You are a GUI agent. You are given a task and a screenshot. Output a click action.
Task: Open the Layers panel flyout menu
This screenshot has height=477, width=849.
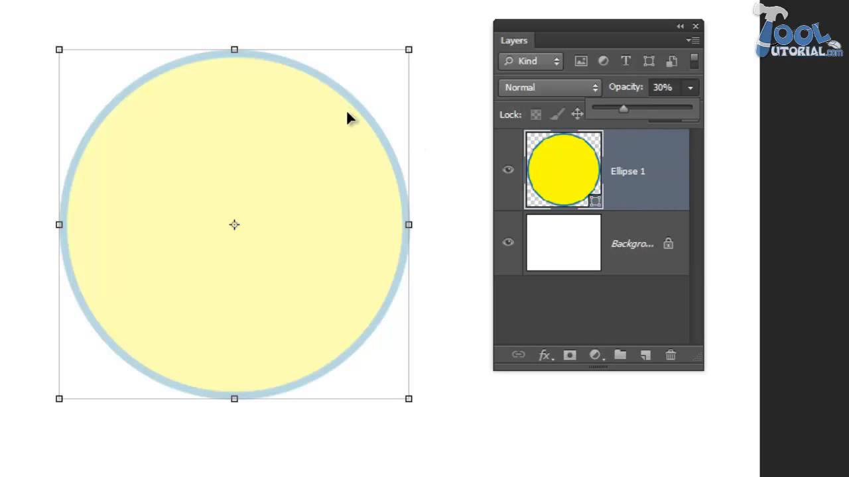click(692, 40)
